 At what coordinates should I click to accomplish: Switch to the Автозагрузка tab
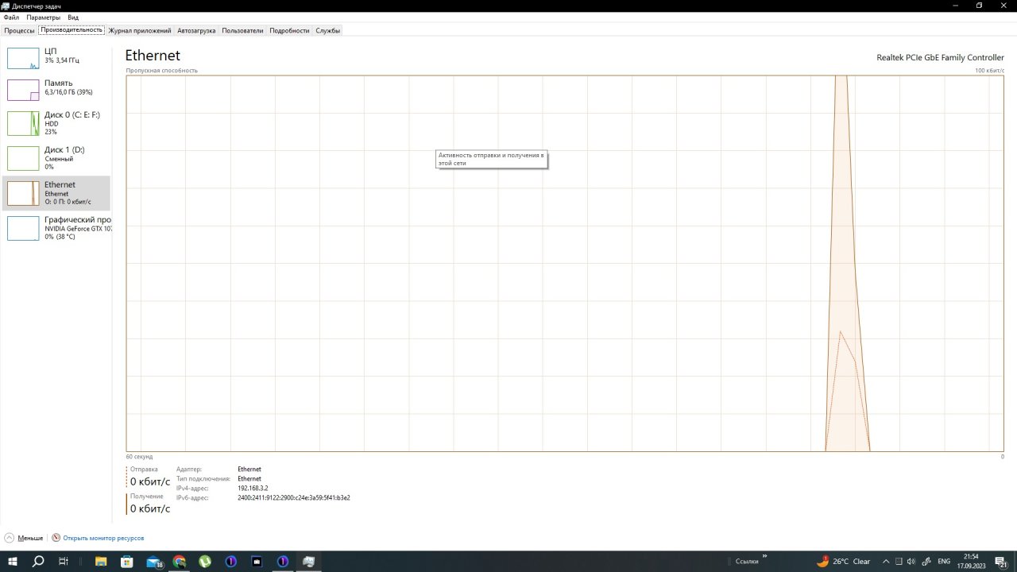coord(196,30)
